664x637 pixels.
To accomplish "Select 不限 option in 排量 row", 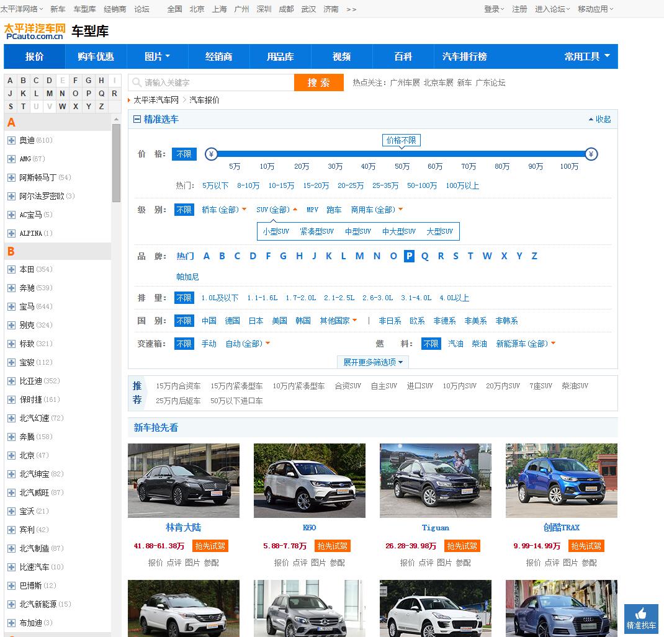I will pos(184,298).
